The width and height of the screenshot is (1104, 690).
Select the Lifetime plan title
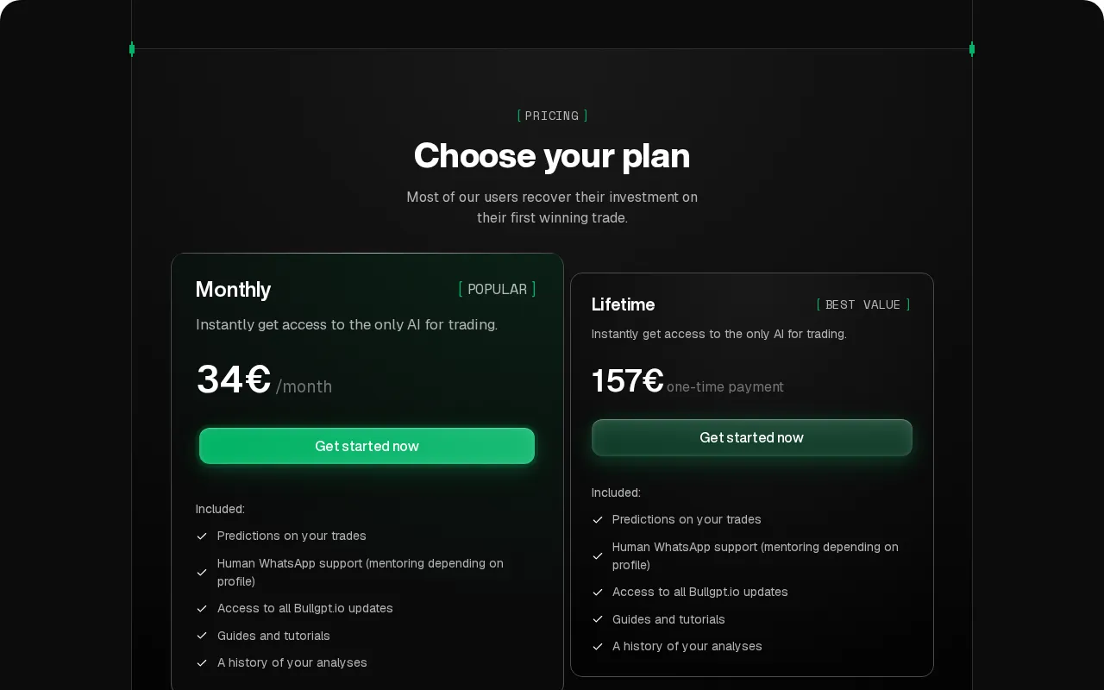tap(623, 304)
